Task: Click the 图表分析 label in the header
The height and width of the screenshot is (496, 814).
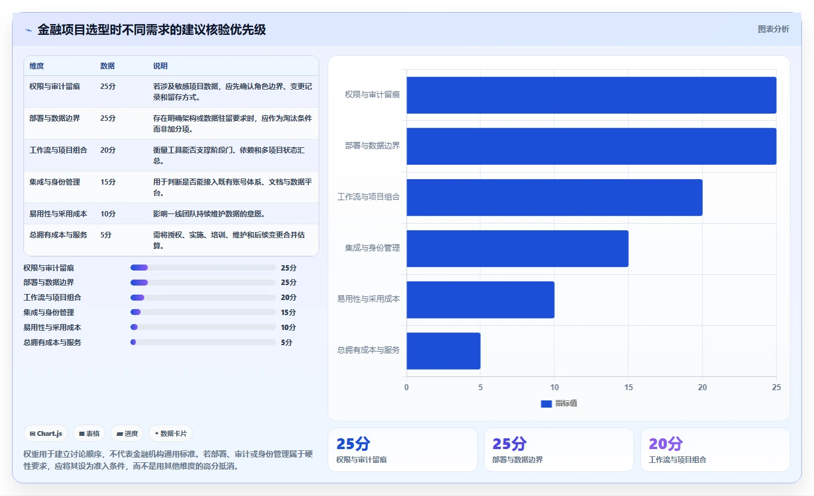Action: 773,29
